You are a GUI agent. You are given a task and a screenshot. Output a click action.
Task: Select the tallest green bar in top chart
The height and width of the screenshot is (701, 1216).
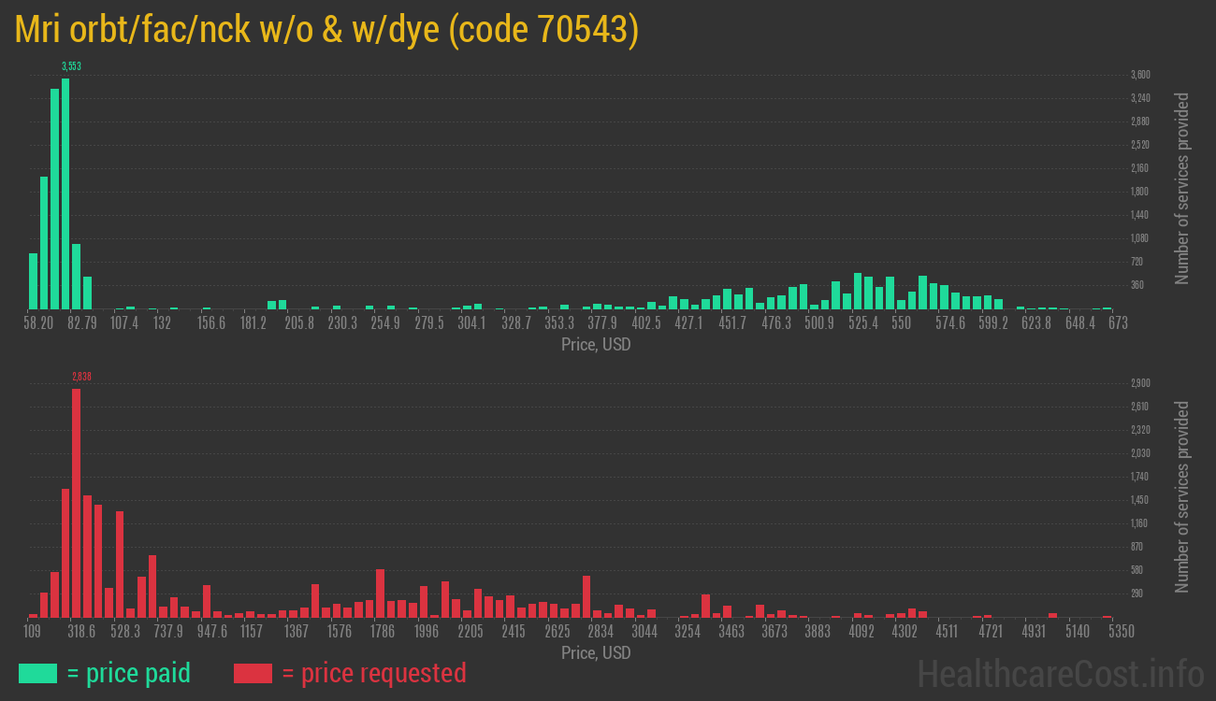pyautogui.click(x=65, y=193)
